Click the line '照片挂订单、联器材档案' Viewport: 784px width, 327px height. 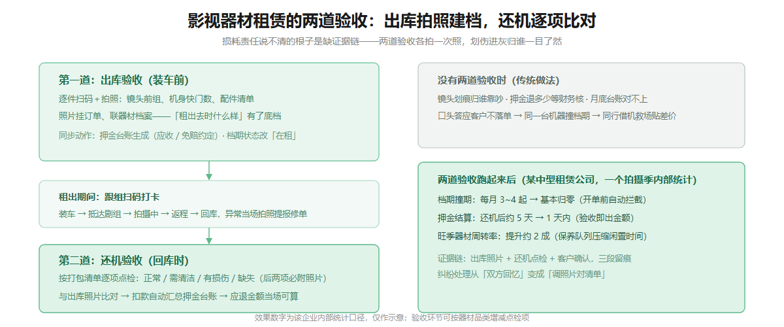click(170, 116)
